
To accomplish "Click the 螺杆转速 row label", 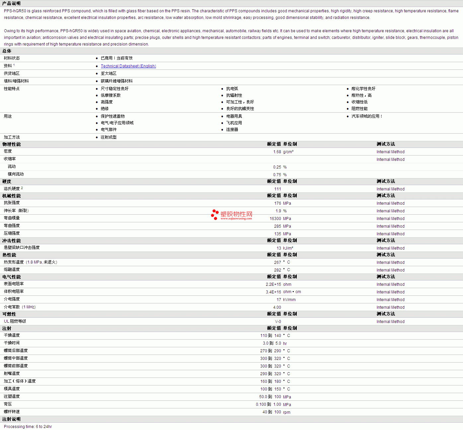I will tap(12, 412).
